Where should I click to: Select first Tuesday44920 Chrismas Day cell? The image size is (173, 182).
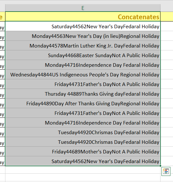(83, 132)
